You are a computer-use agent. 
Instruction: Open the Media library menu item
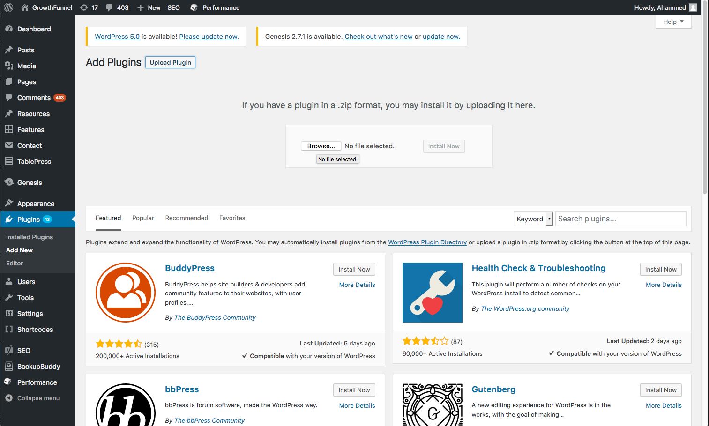pyautogui.click(x=26, y=66)
